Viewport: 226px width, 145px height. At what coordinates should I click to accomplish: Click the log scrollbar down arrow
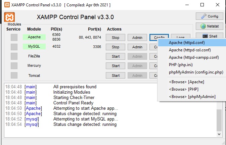(x=219, y=134)
